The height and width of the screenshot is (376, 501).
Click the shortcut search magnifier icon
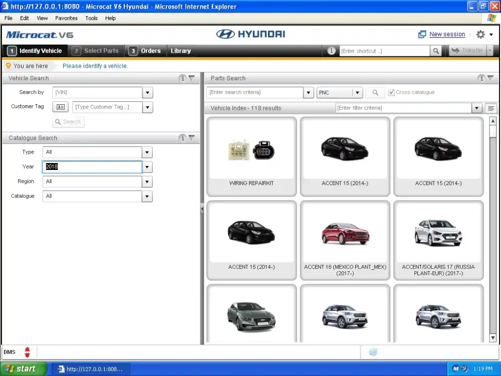click(x=436, y=51)
